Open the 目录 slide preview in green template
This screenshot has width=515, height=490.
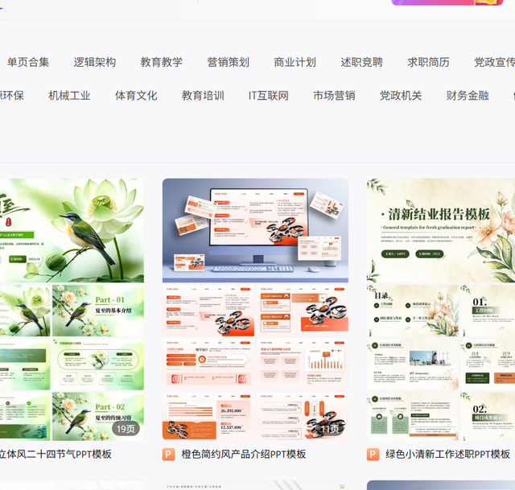click(413, 311)
